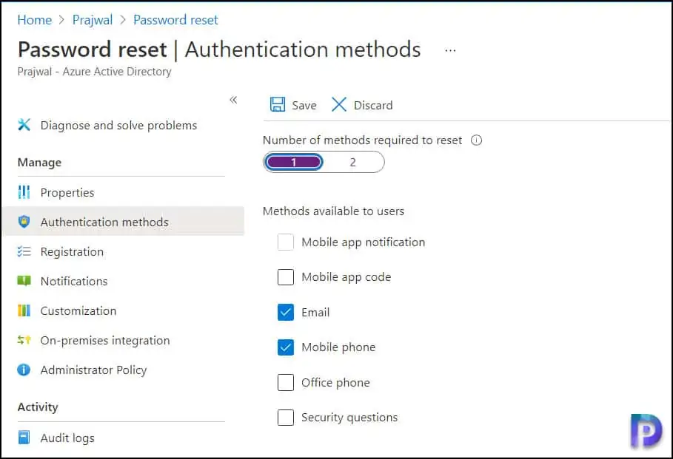Select 2 methods required to reset
The width and height of the screenshot is (673, 459).
353,162
